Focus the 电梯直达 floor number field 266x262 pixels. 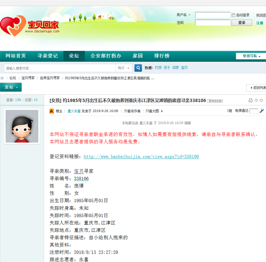(x=254, y=111)
